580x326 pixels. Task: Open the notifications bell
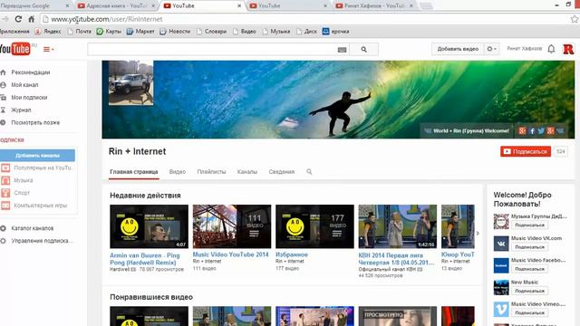point(551,49)
